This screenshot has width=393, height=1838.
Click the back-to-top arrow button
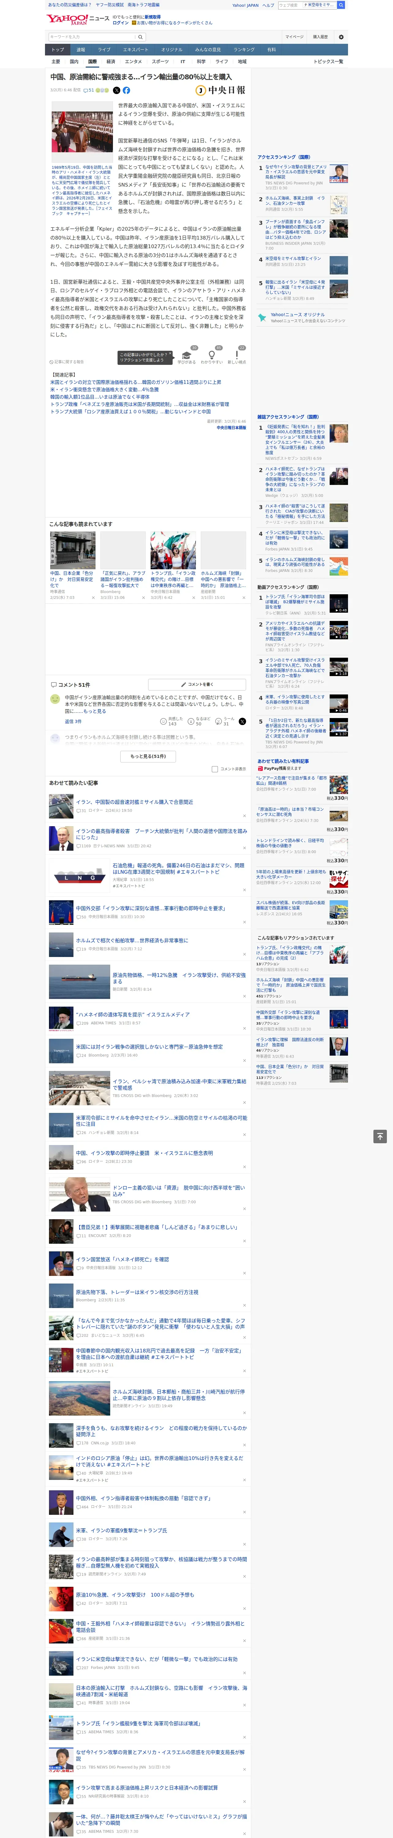click(380, 1136)
